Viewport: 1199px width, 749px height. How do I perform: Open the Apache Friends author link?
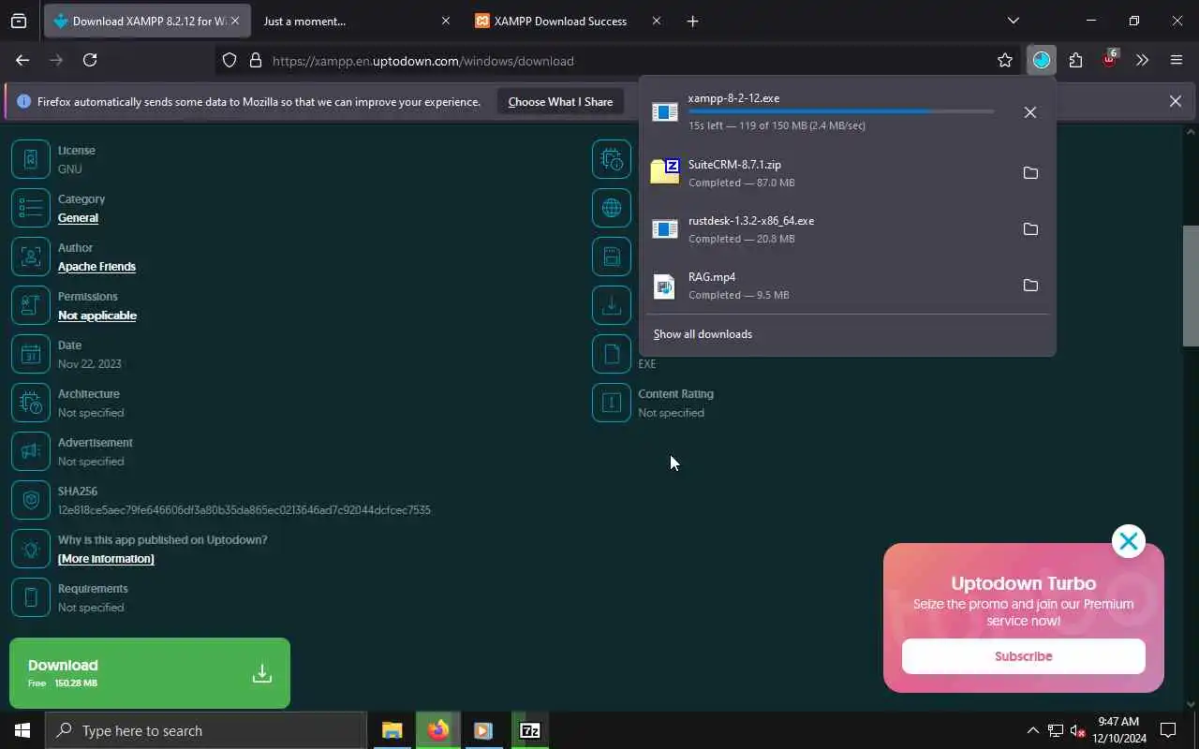[96, 267]
